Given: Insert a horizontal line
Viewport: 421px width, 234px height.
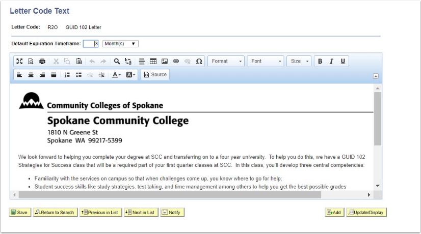Looking at the screenshot, I should tap(142, 61).
